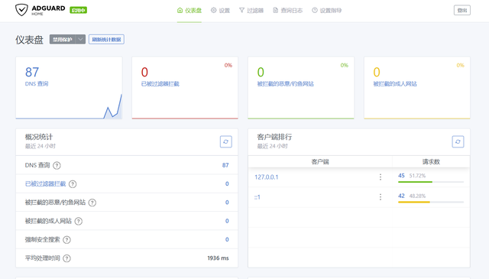Click the DNS 查询 card link
The height and width of the screenshot is (279, 489).
[37, 83]
